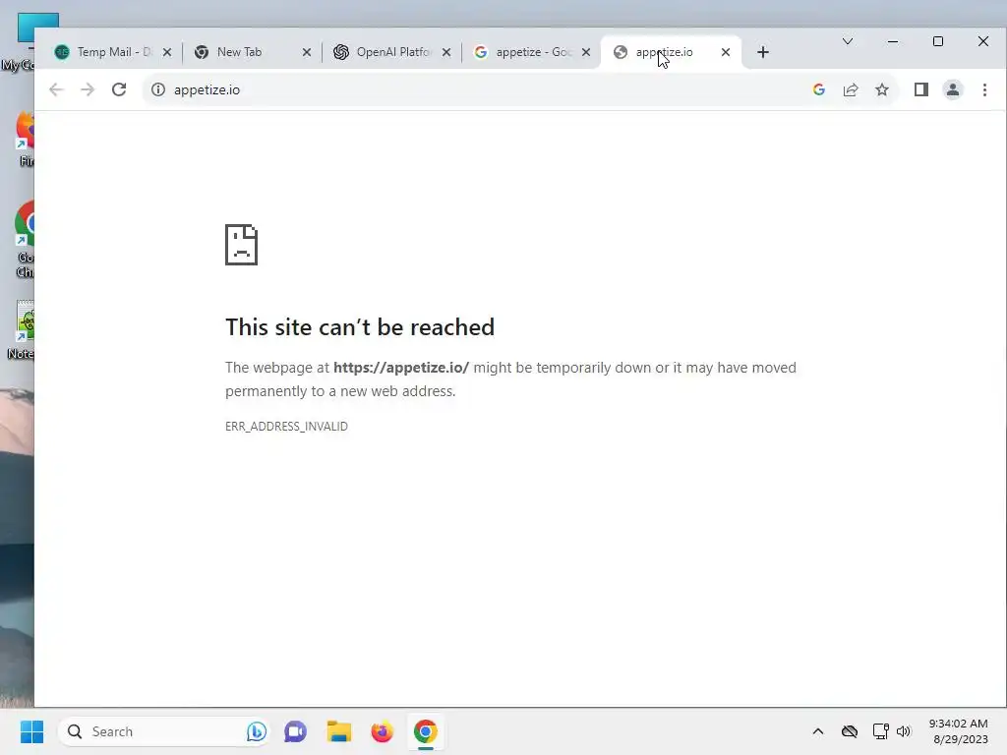Close the New Tab tab

[307, 53]
